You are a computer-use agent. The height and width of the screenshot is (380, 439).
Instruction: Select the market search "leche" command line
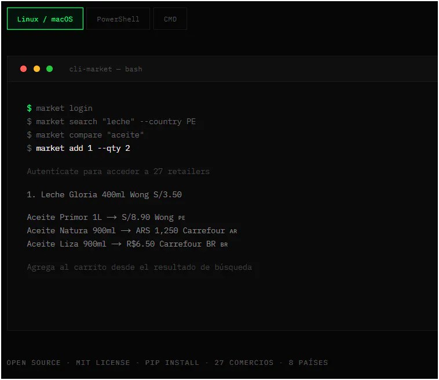(111, 121)
